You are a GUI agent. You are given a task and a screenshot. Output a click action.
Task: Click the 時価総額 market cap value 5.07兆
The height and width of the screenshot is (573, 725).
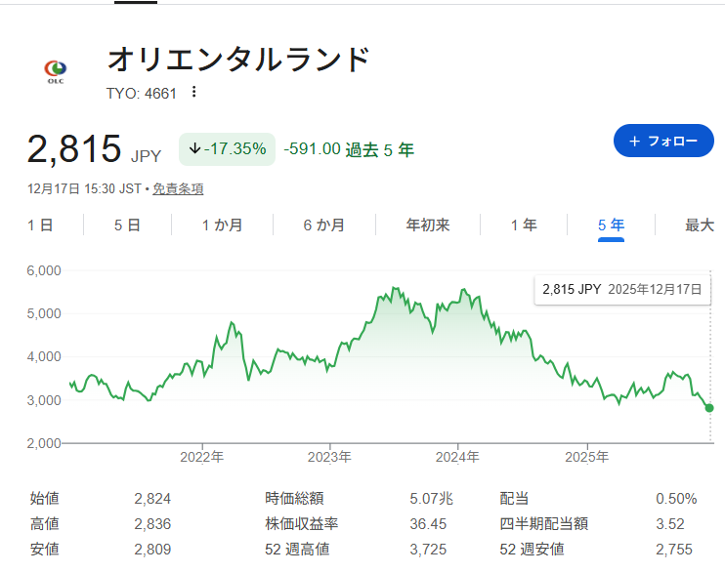pyautogui.click(x=431, y=499)
